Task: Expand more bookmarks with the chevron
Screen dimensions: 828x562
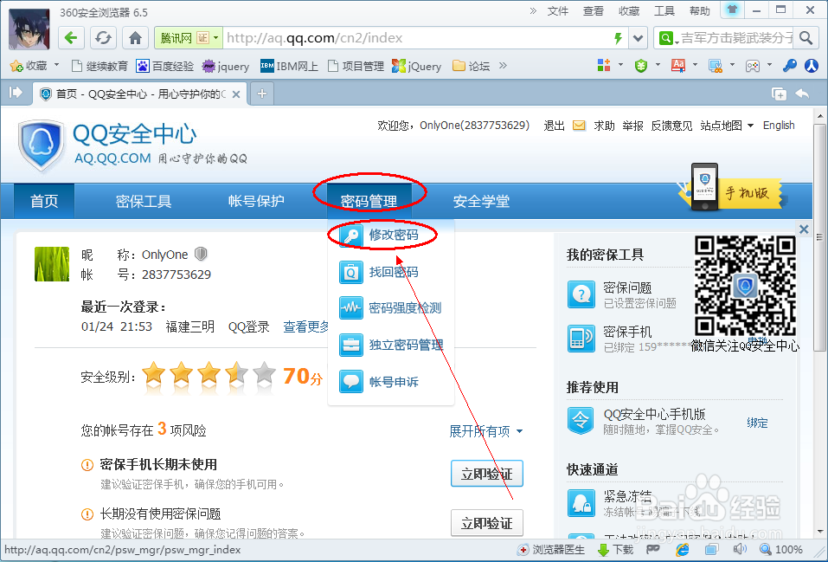Action: pyautogui.click(x=503, y=66)
